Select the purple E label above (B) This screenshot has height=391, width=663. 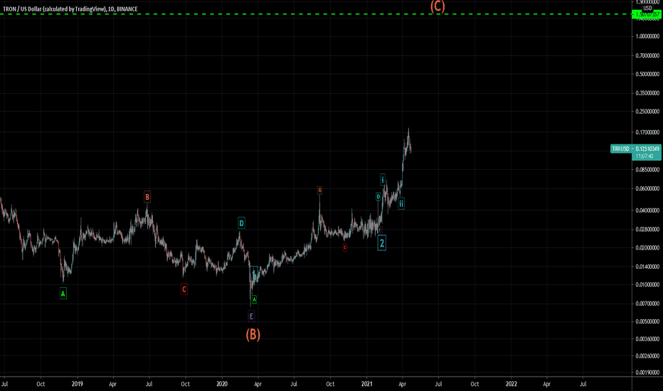coord(251,316)
